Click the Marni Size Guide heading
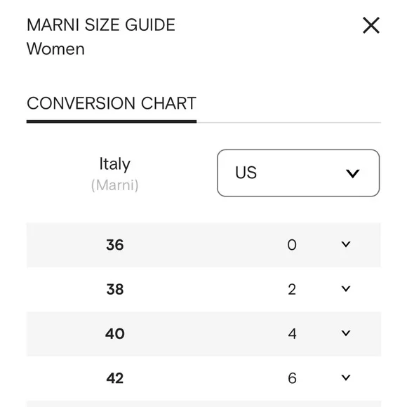407x407 pixels. coord(101,25)
